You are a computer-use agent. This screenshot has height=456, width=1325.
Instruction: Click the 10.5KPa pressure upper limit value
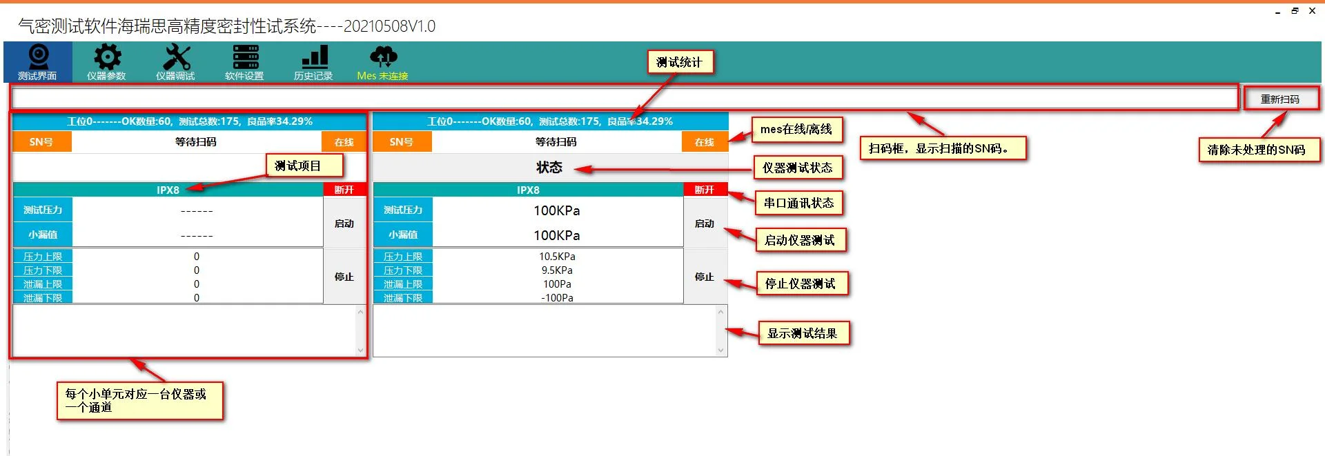(x=557, y=257)
